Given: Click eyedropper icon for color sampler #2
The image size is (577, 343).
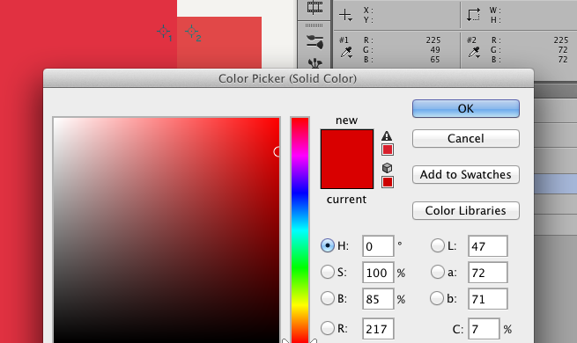Looking at the screenshot, I should [474, 53].
